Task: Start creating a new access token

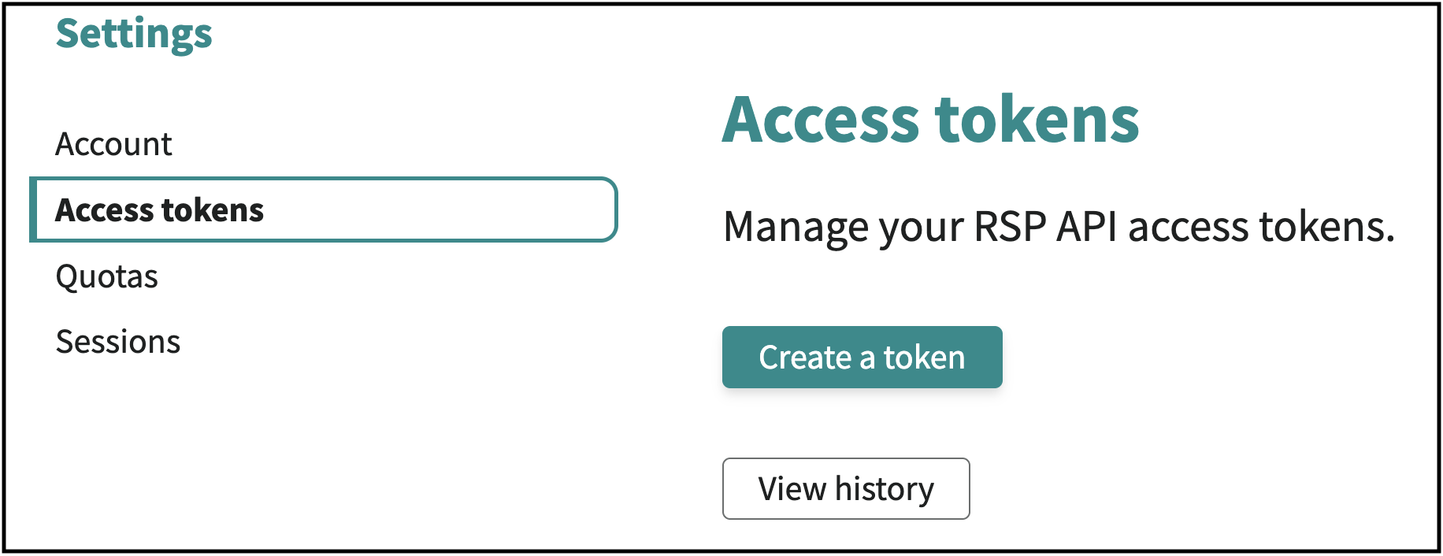Action: [x=862, y=358]
